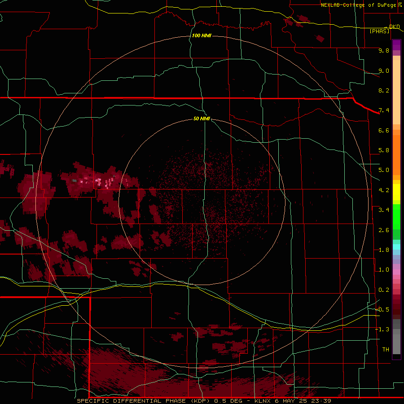Image resolution: width=404 pixels, height=404 pixels.
Task: Click the pink band near scale value 1.0
Action: coord(396,272)
